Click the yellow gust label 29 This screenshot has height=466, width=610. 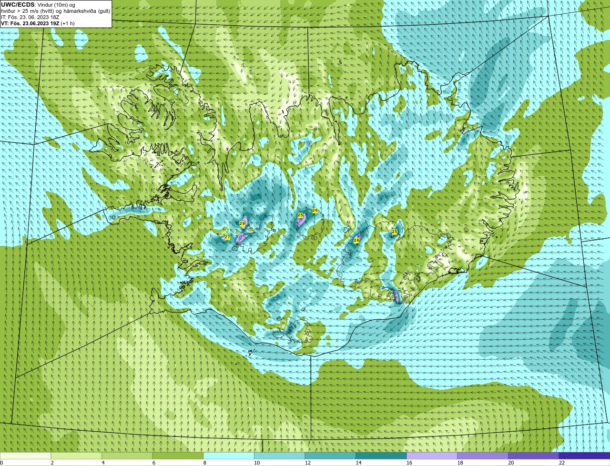click(242, 224)
